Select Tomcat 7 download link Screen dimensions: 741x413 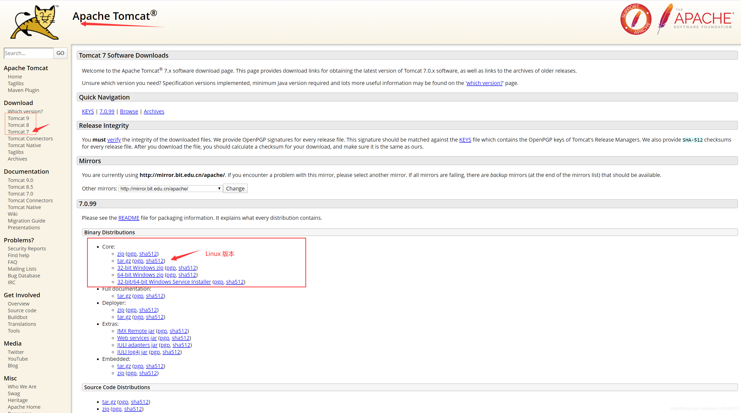(x=18, y=132)
